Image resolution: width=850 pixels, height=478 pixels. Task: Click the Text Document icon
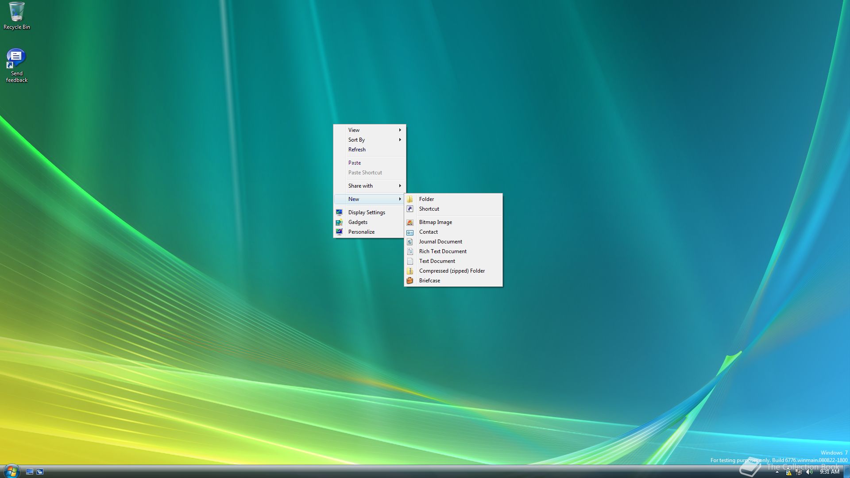pos(410,261)
